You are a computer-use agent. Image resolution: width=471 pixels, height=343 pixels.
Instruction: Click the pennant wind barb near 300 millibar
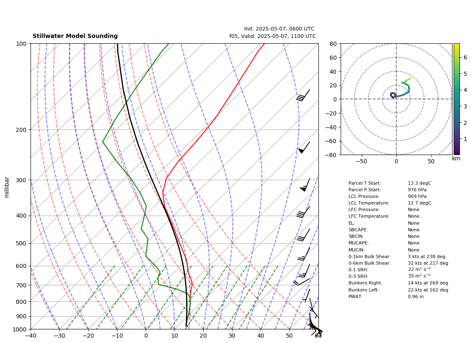point(305,185)
